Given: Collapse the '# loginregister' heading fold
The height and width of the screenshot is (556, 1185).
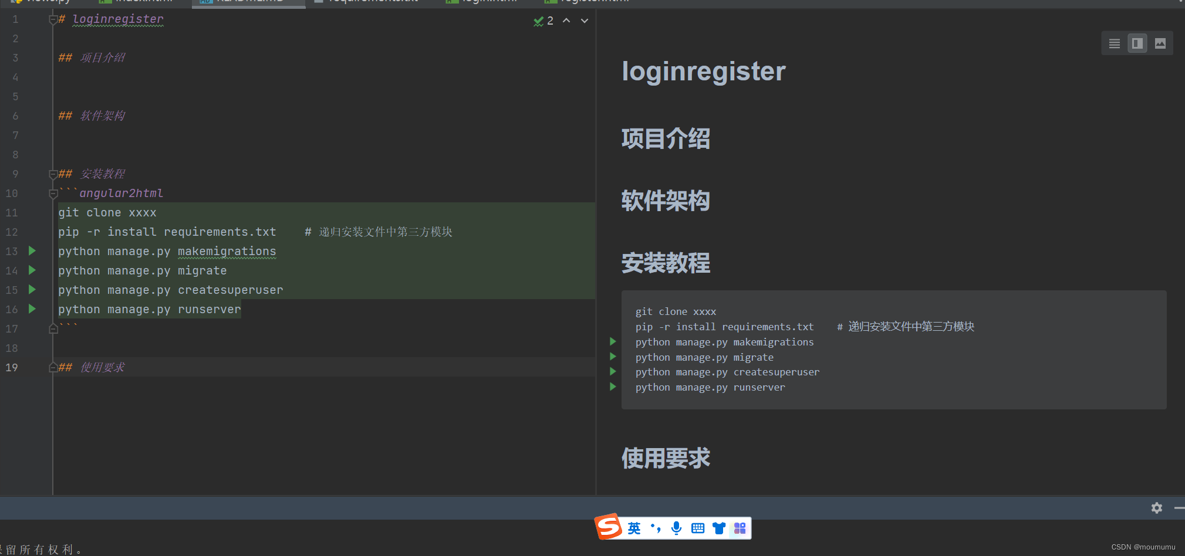Looking at the screenshot, I should click(53, 20).
